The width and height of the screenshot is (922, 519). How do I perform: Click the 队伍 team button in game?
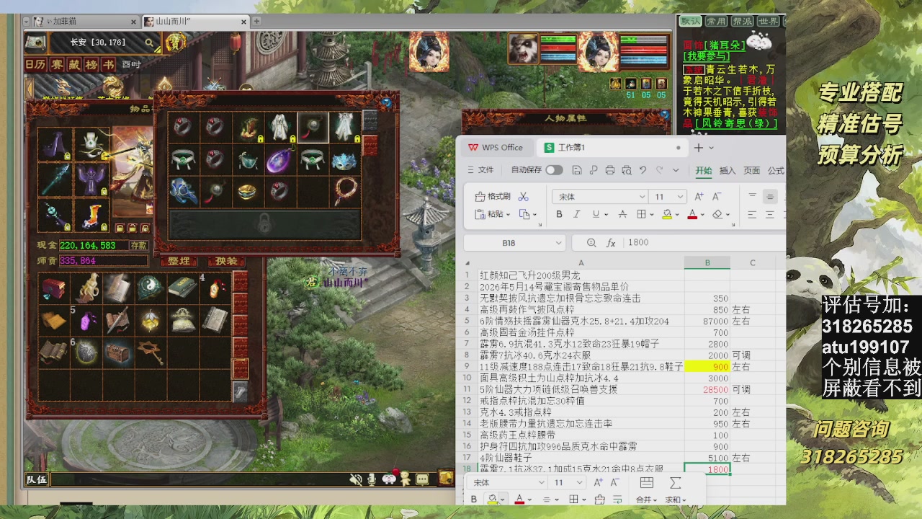37,479
